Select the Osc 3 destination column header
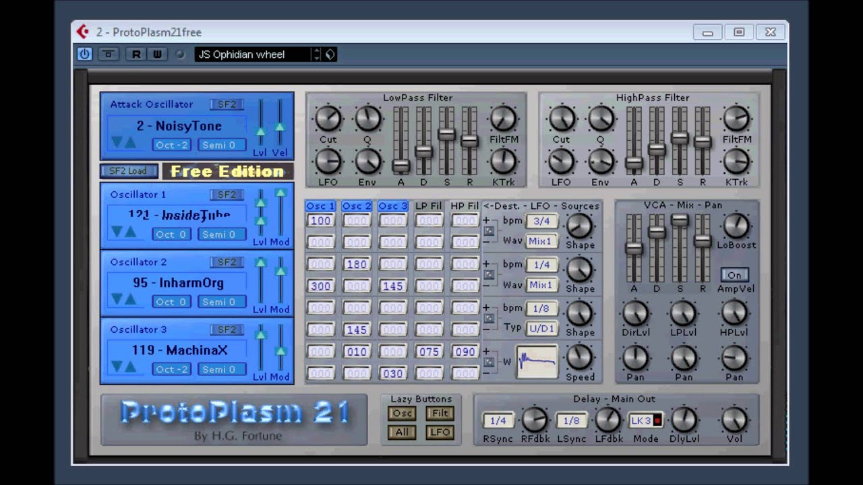The height and width of the screenshot is (485, 863). (x=392, y=206)
